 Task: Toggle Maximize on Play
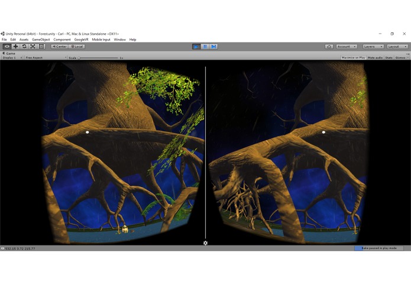(354, 57)
